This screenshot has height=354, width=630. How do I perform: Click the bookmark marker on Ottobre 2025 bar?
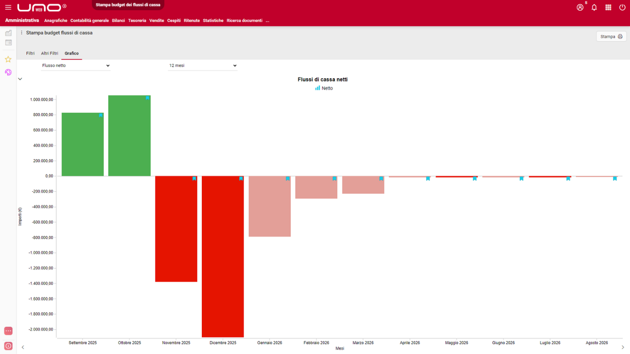click(x=147, y=98)
